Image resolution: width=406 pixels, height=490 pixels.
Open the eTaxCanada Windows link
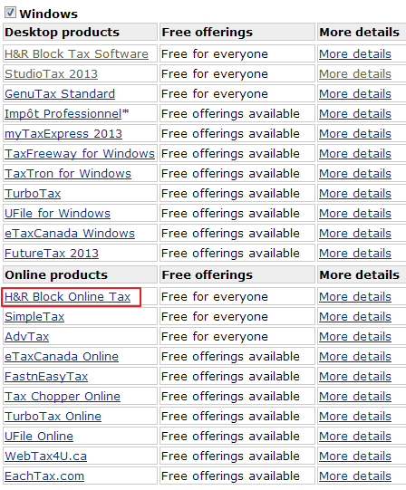tap(70, 234)
